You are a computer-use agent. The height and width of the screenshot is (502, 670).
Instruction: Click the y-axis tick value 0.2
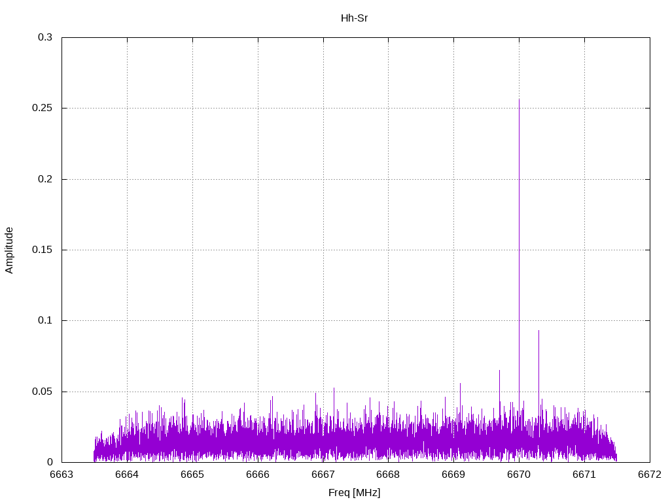45,179
